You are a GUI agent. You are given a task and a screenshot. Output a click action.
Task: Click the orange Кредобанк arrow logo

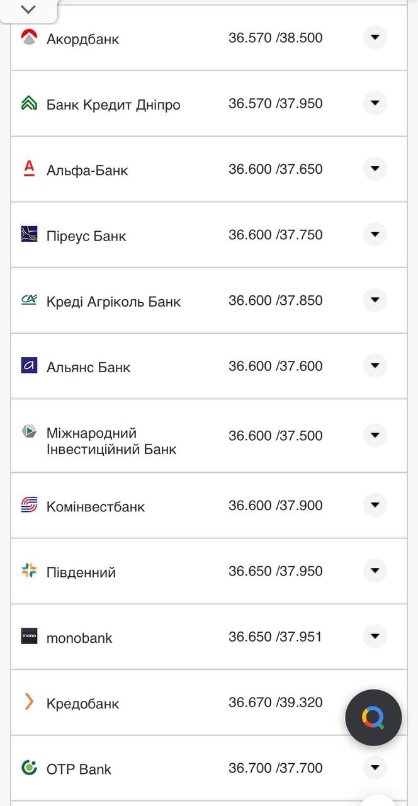[28, 703]
